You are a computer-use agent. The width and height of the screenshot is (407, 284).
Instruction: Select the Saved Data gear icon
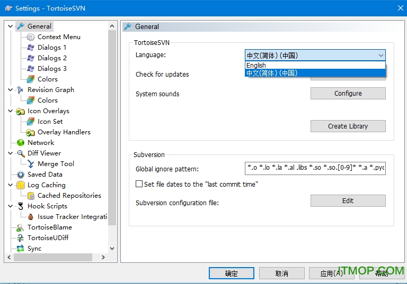pyautogui.click(x=21, y=175)
